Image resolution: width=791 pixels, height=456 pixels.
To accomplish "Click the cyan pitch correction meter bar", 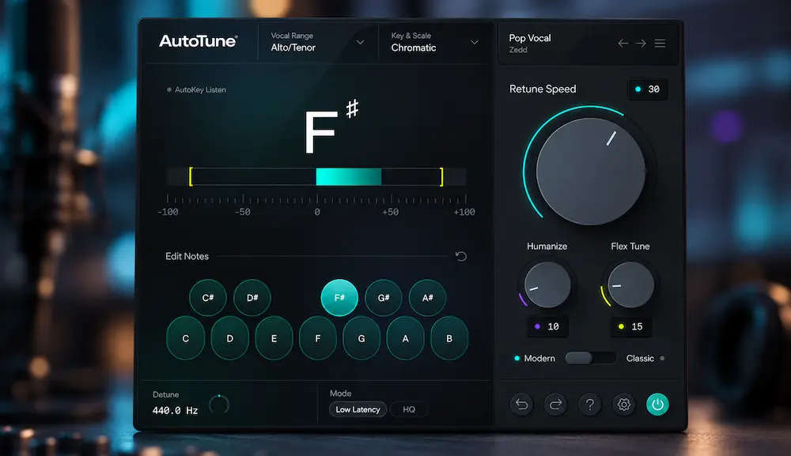I will [x=348, y=177].
